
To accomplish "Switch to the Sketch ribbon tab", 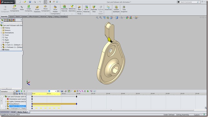I will (18, 17).
